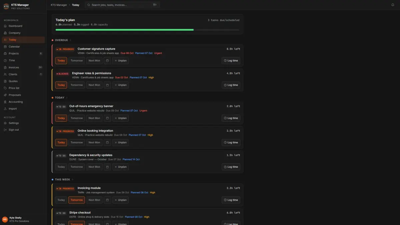
Task: Click calendar icon on Out-of-hours emergency banner
Action: 107,118
